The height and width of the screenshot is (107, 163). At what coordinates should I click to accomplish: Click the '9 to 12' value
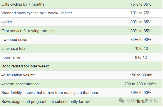click(141, 57)
